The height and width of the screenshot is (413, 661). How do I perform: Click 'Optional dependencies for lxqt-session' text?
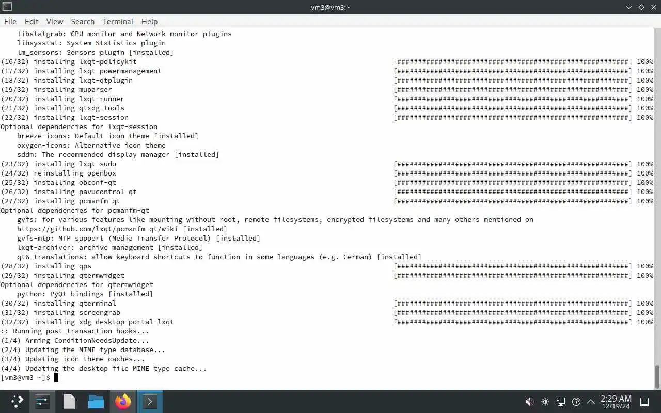pyautogui.click(x=79, y=126)
